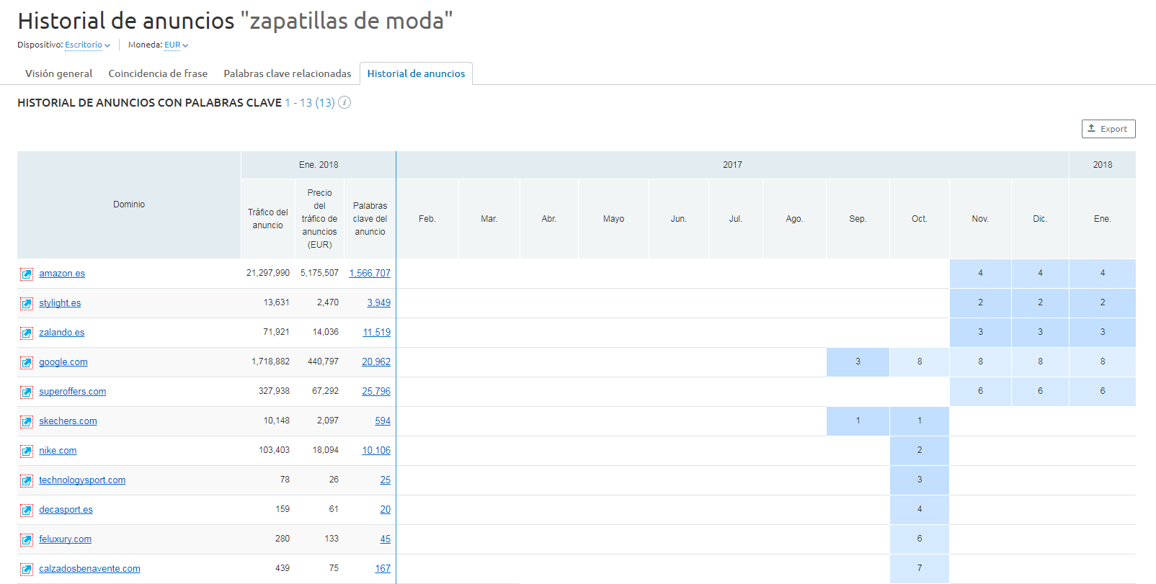Open external link icon for technologysport.com
Image resolution: width=1156 pixels, height=584 pixels.
tap(27, 480)
